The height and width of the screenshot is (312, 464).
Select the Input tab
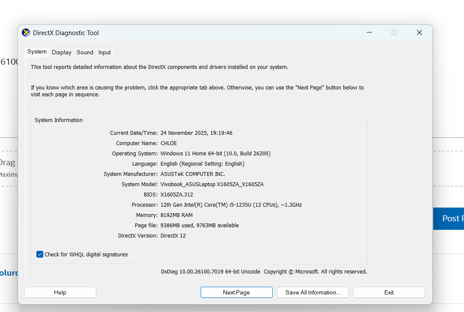coord(104,52)
